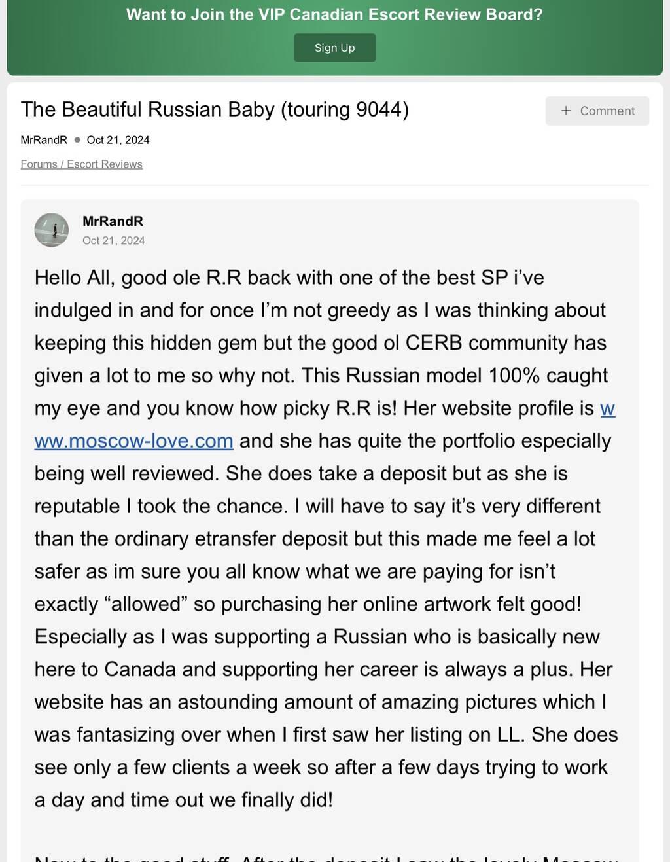The height and width of the screenshot is (862, 670).
Task: Click the Comment button label
Action: pos(607,111)
